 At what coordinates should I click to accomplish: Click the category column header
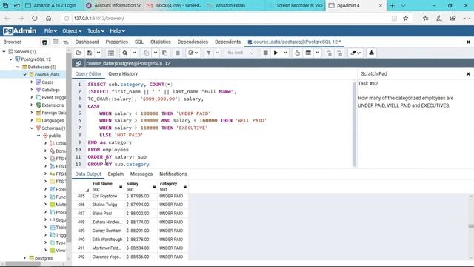point(173,186)
